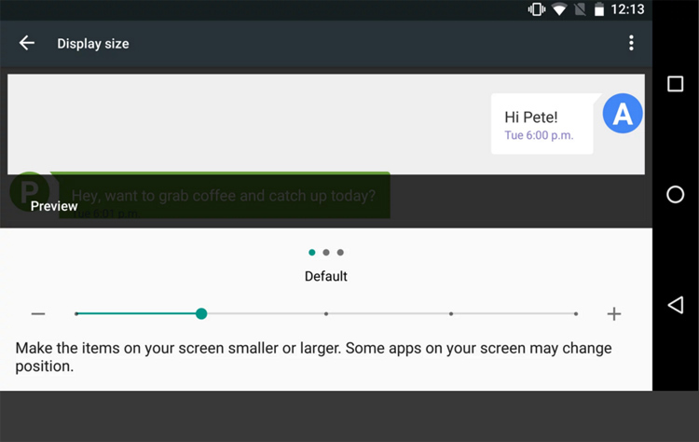Set slider to the largest size tick

[576, 314]
